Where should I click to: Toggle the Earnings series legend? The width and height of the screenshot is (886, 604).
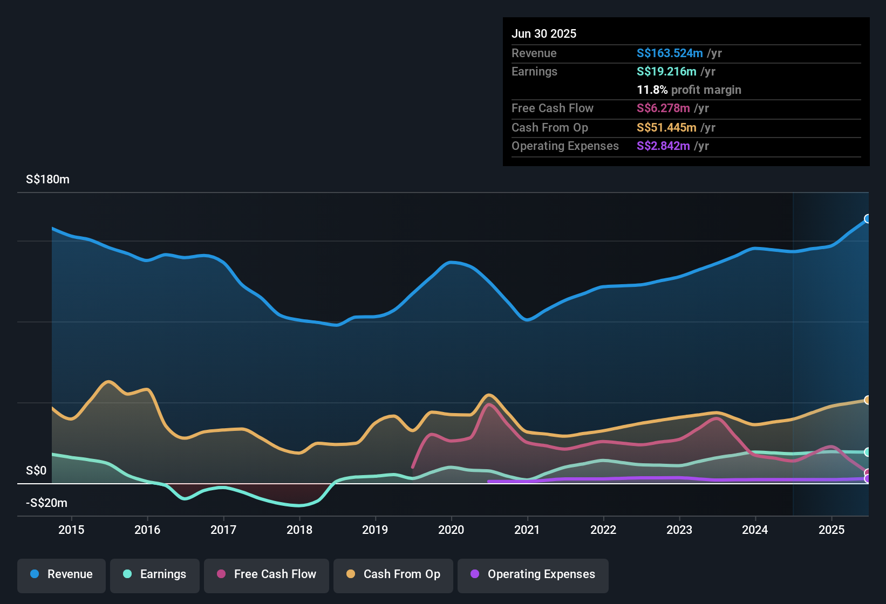(x=155, y=574)
